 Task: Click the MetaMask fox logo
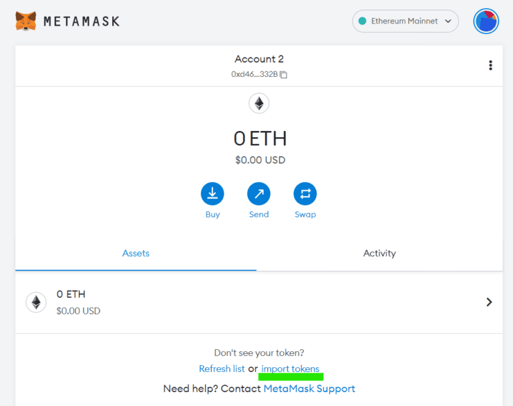pos(26,21)
